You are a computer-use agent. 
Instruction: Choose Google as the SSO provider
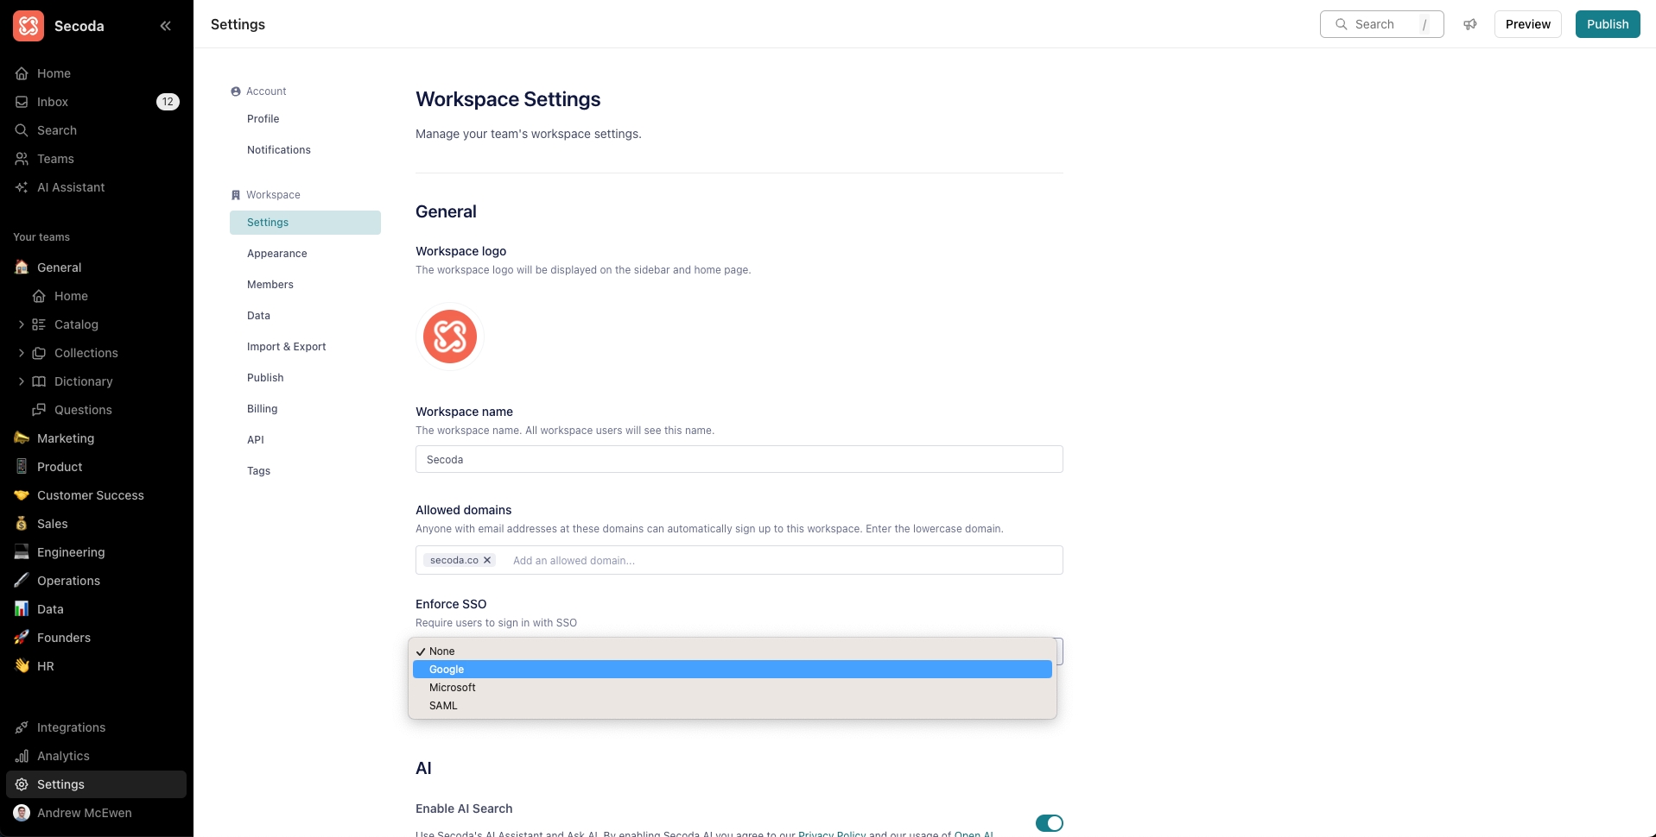733,670
